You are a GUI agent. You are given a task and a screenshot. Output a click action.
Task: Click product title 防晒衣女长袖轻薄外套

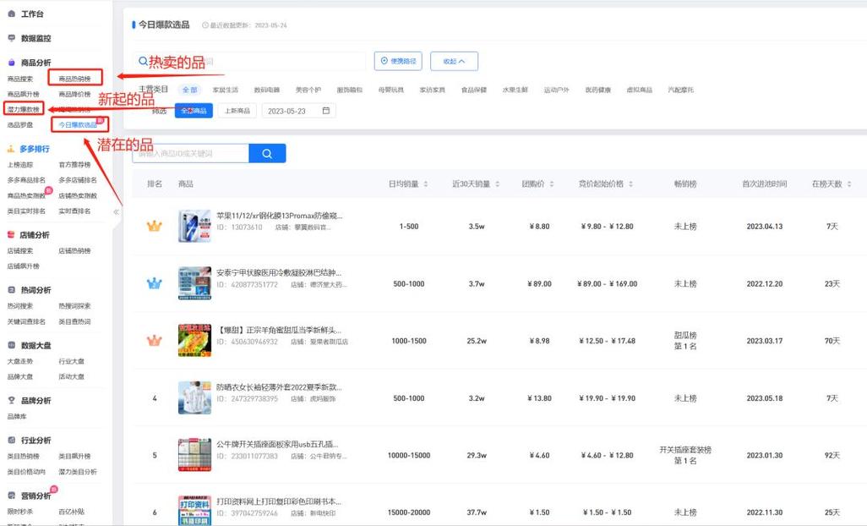[279, 387]
